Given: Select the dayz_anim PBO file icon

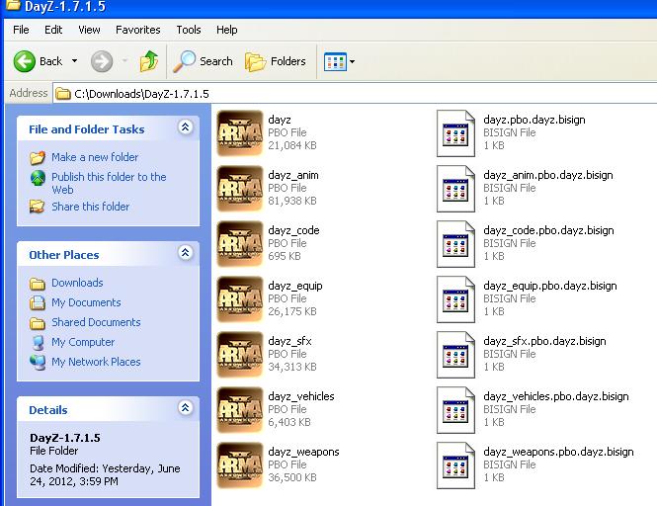Looking at the screenshot, I should (x=239, y=188).
